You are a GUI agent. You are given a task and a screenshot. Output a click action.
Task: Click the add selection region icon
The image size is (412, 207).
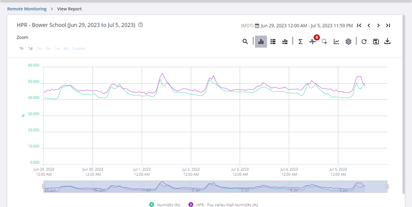tap(324, 42)
